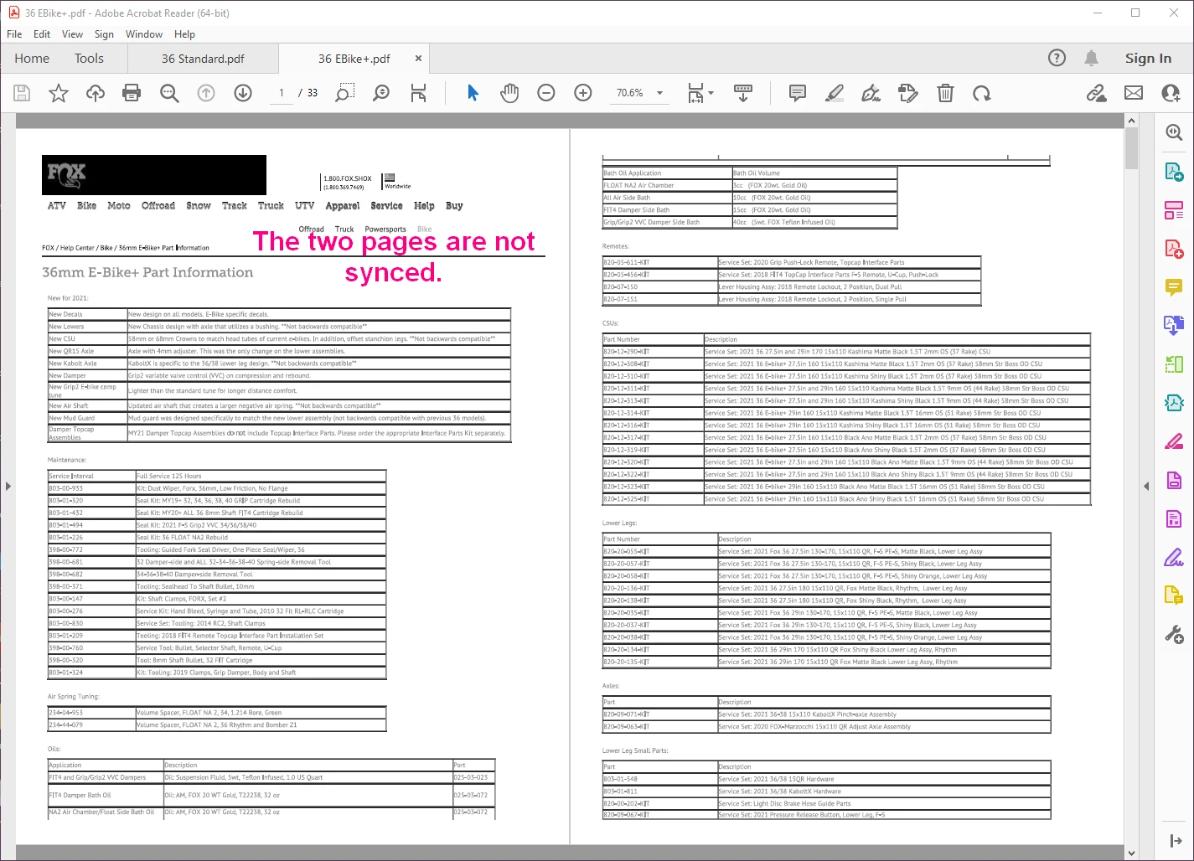The height and width of the screenshot is (861, 1194).
Task: Open Create PDF tool in right panel
Action: click(x=1174, y=249)
